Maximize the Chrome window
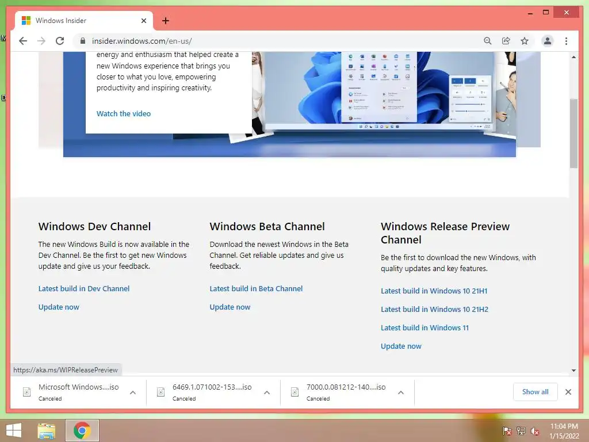The width and height of the screenshot is (589, 442). click(x=546, y=13)
